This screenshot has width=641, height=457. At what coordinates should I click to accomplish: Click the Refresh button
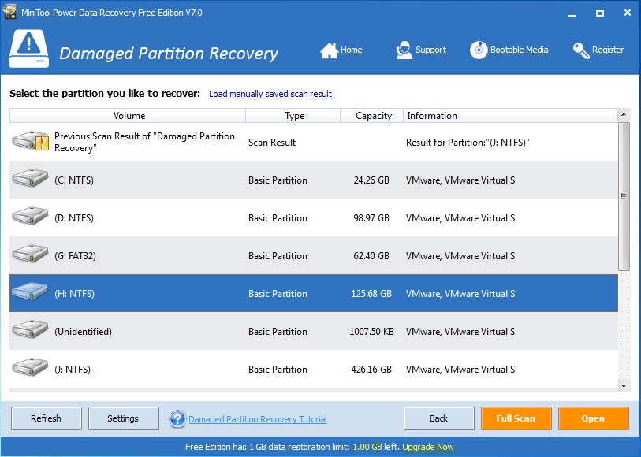[47, 418]
